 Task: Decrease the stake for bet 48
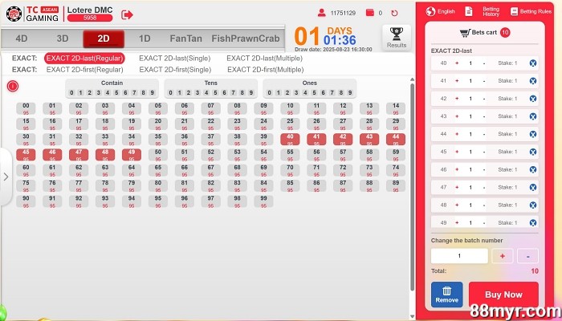click(x=484, y=205)
